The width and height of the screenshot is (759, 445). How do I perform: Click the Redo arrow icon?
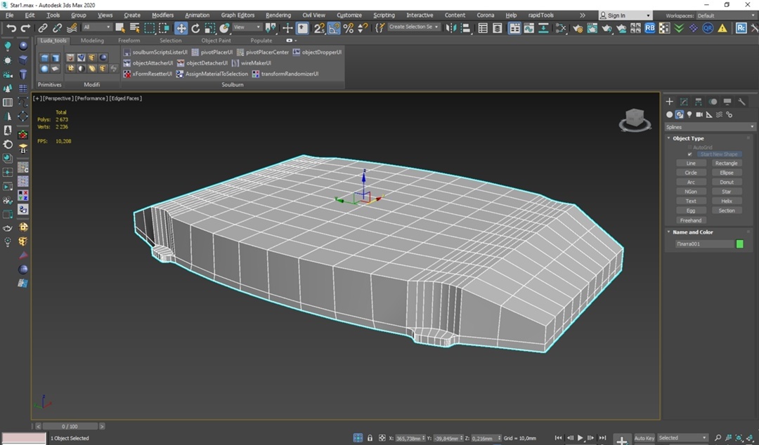pos(25,28)
